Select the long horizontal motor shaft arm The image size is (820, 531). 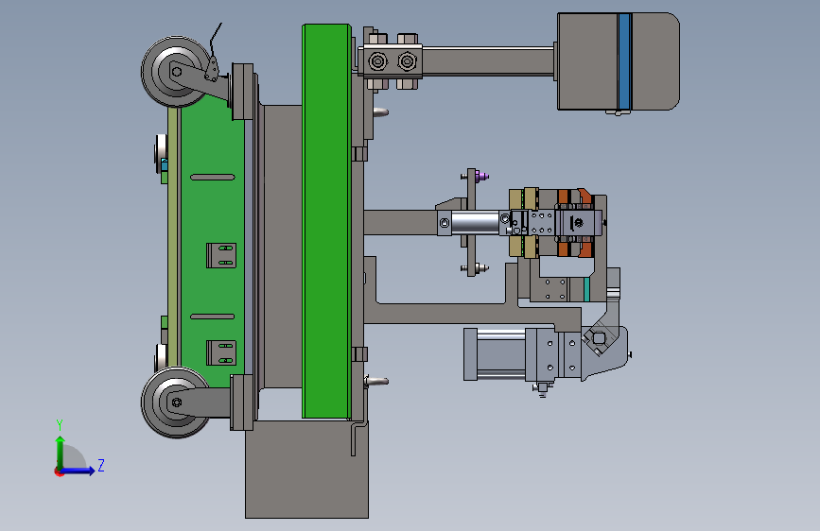(x=488, y=61)
